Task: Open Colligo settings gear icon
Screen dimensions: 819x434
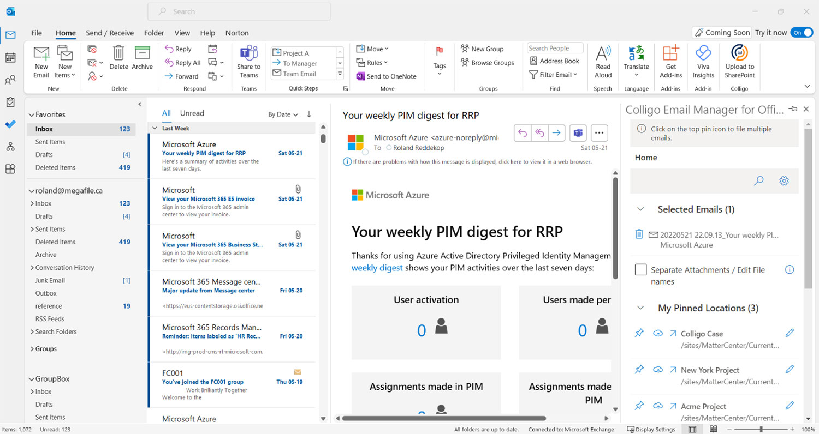Action: [784, 180]
